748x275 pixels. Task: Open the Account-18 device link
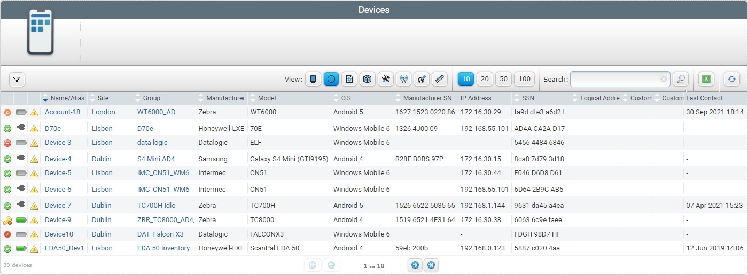[63, 112]
